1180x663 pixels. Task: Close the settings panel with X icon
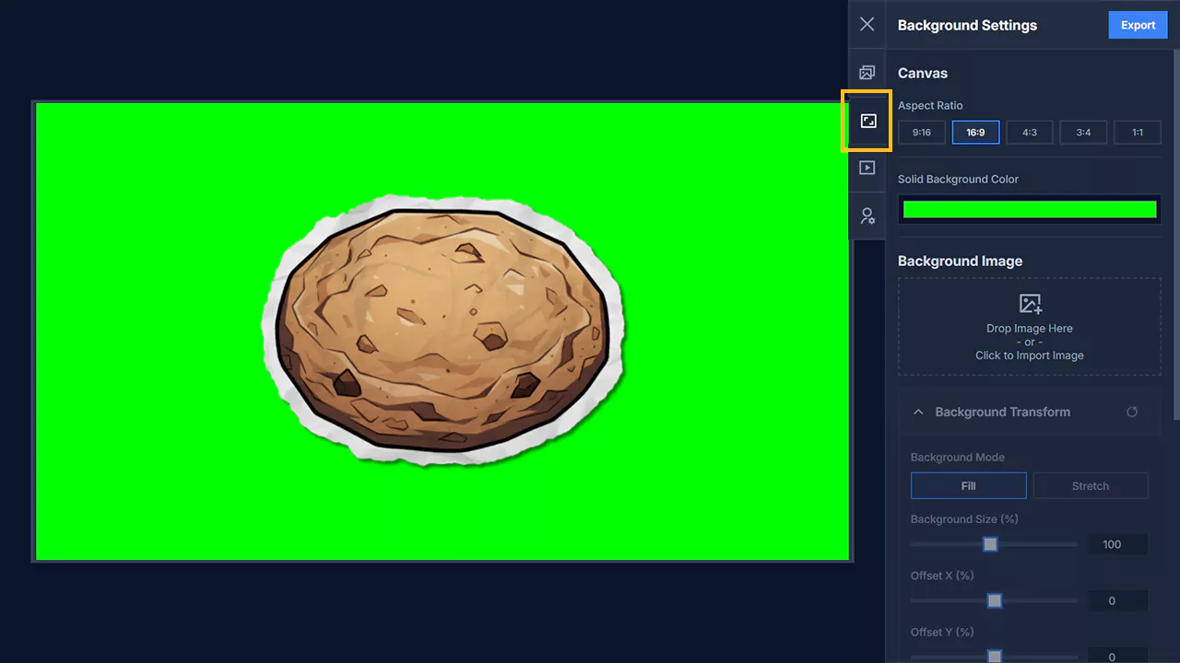867,25
